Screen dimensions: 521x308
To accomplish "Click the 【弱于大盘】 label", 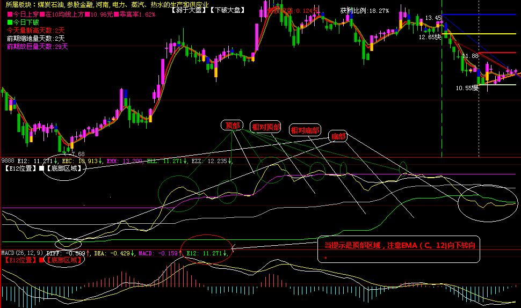I will pos(188,10).
